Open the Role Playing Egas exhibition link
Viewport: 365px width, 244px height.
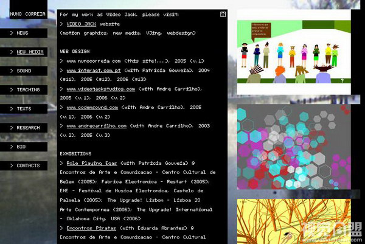point(92,163)
